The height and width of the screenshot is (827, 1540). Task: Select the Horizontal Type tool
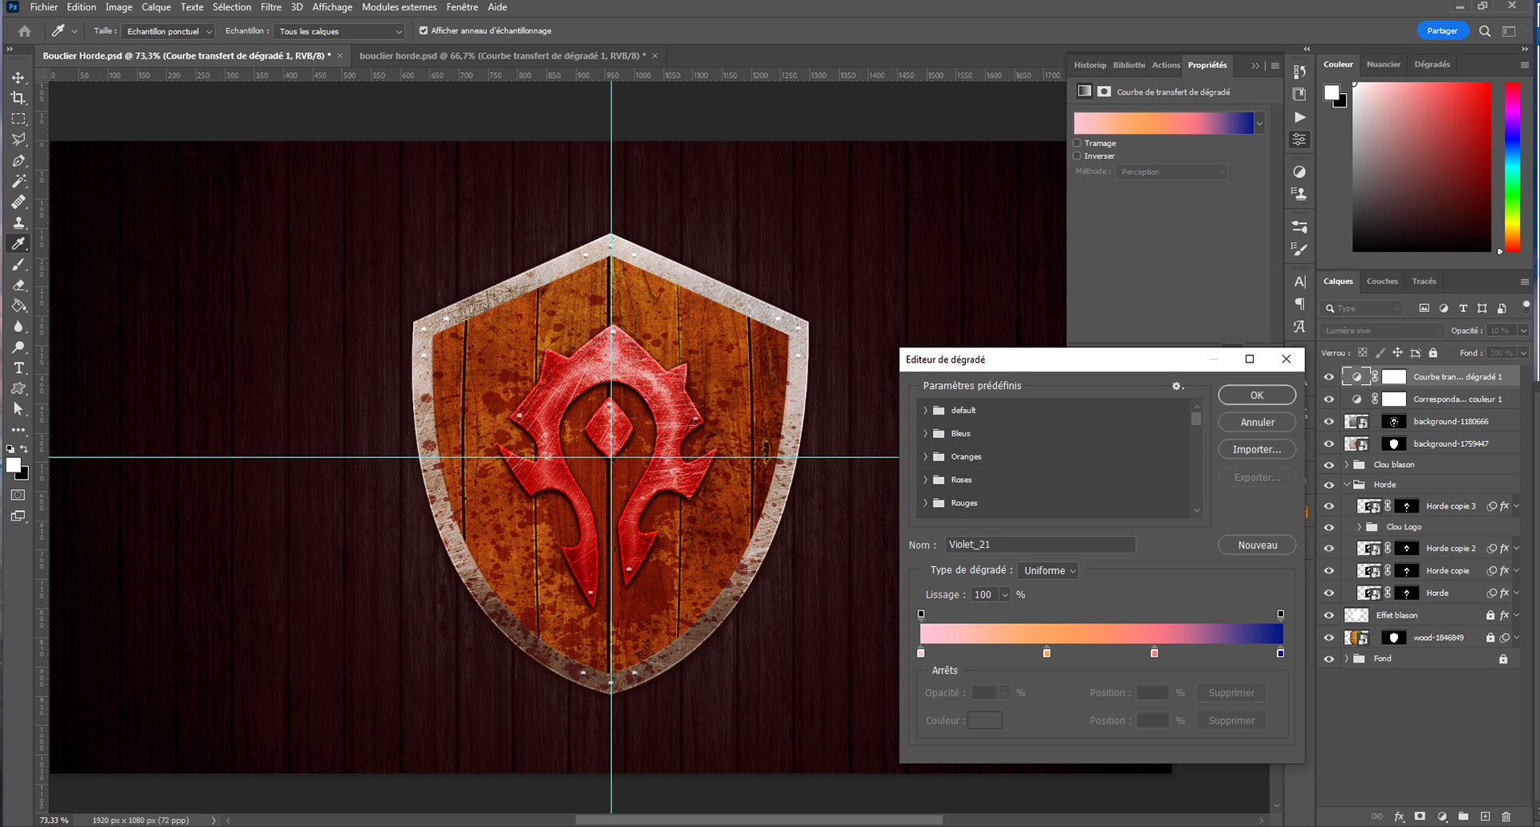click(18, 368)
